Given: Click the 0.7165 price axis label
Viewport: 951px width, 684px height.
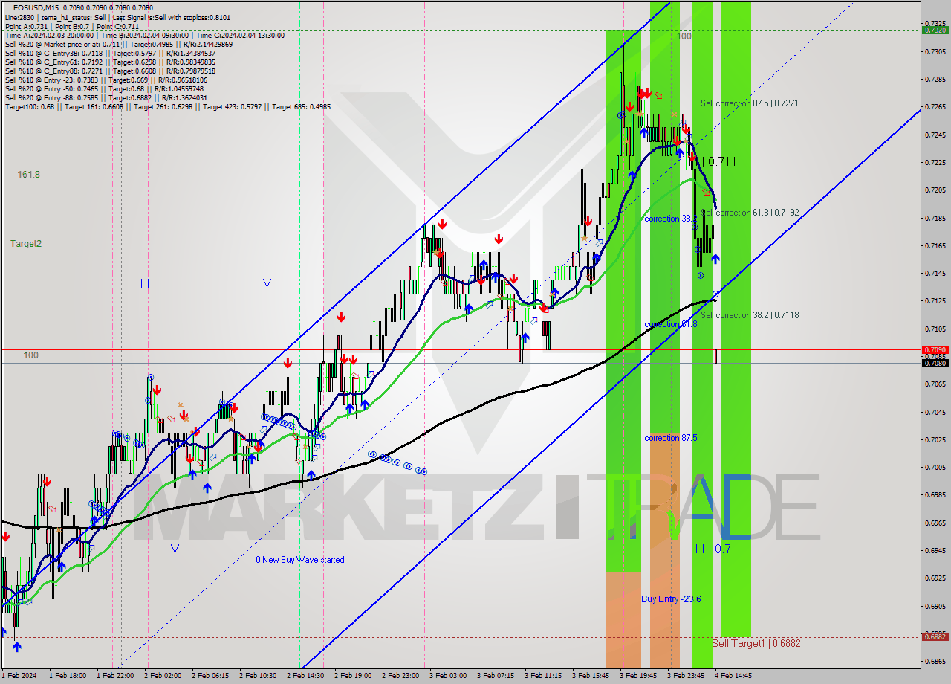Looking at the screenshot, I should tap(935, 245).
